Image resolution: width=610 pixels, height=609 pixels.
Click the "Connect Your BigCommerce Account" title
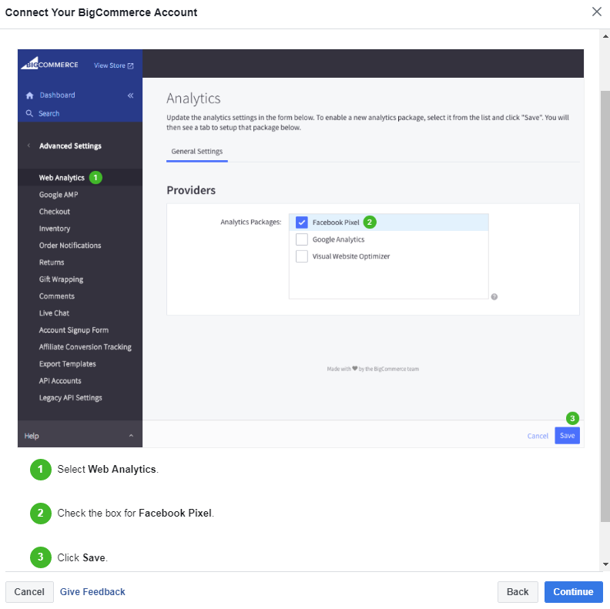[101, 12]
